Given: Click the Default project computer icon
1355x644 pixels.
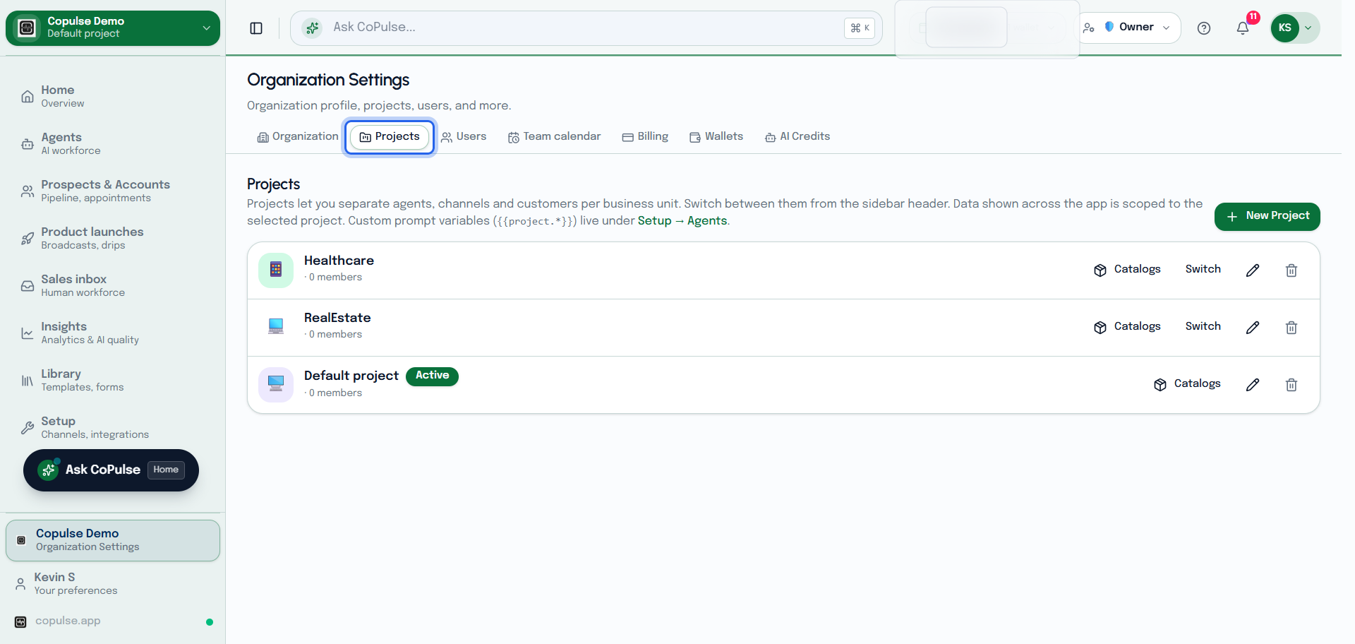Looking at the screenshot, I should click(x=276, y=384).
